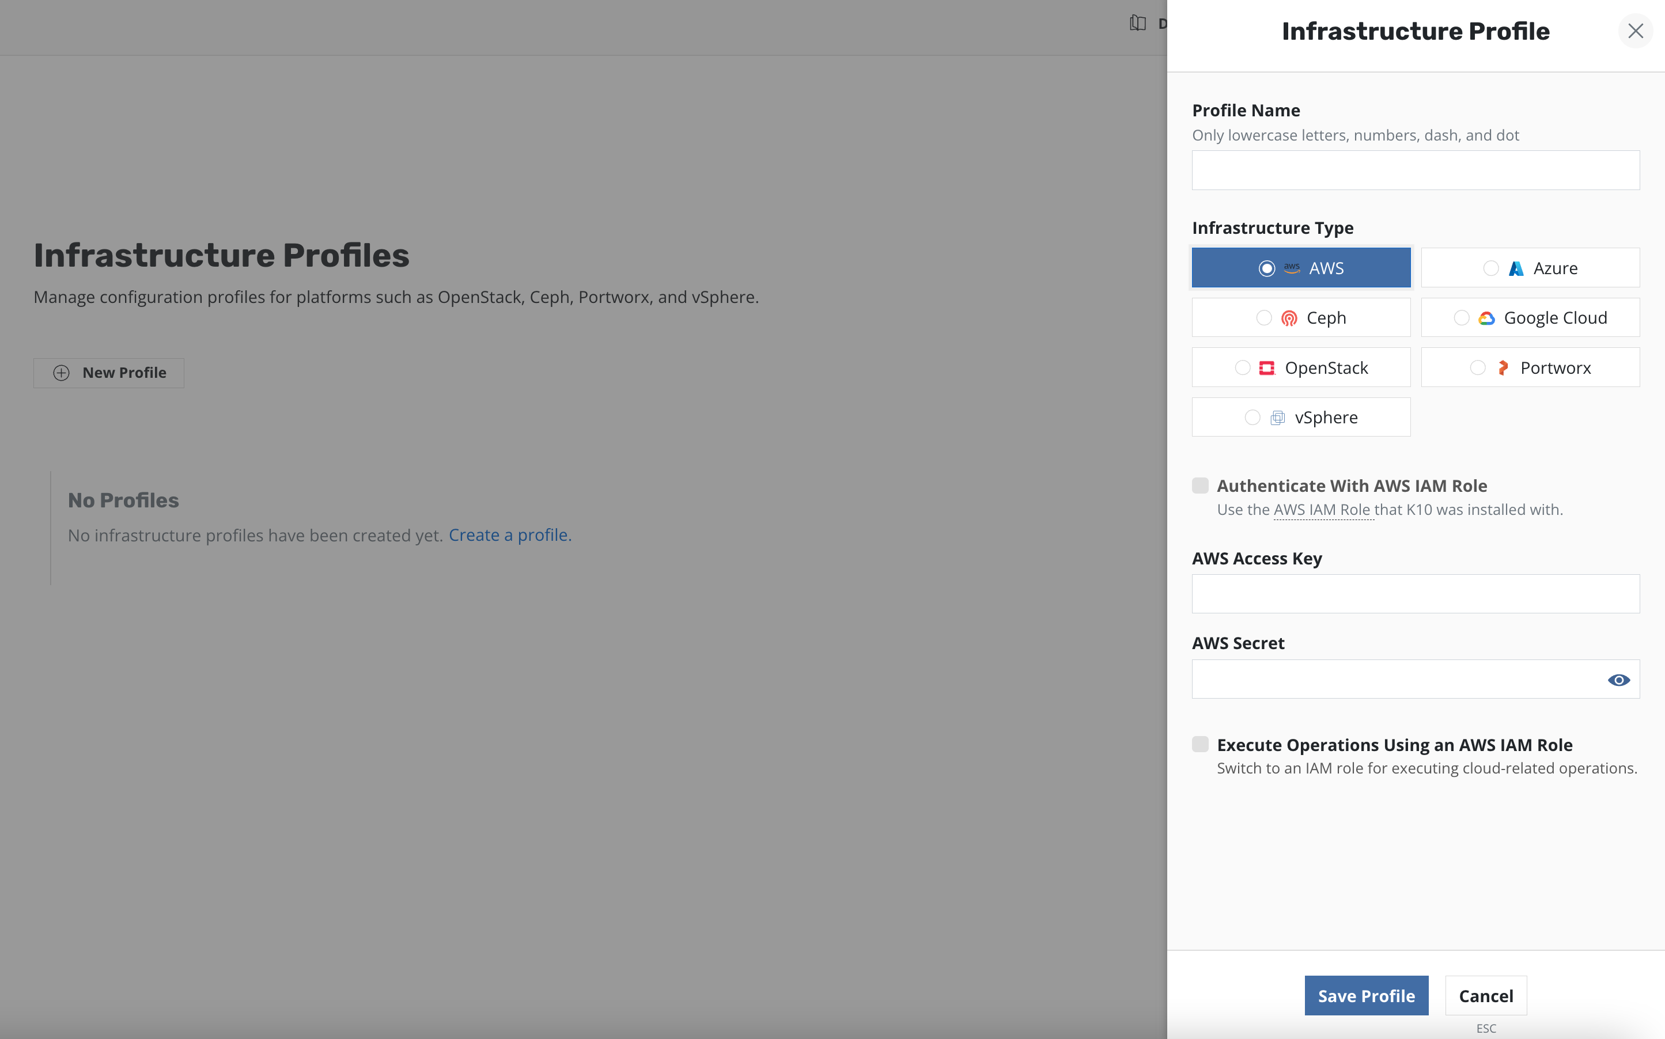
Task: Select the vSphere radio button
Action: pos(1252,418)
